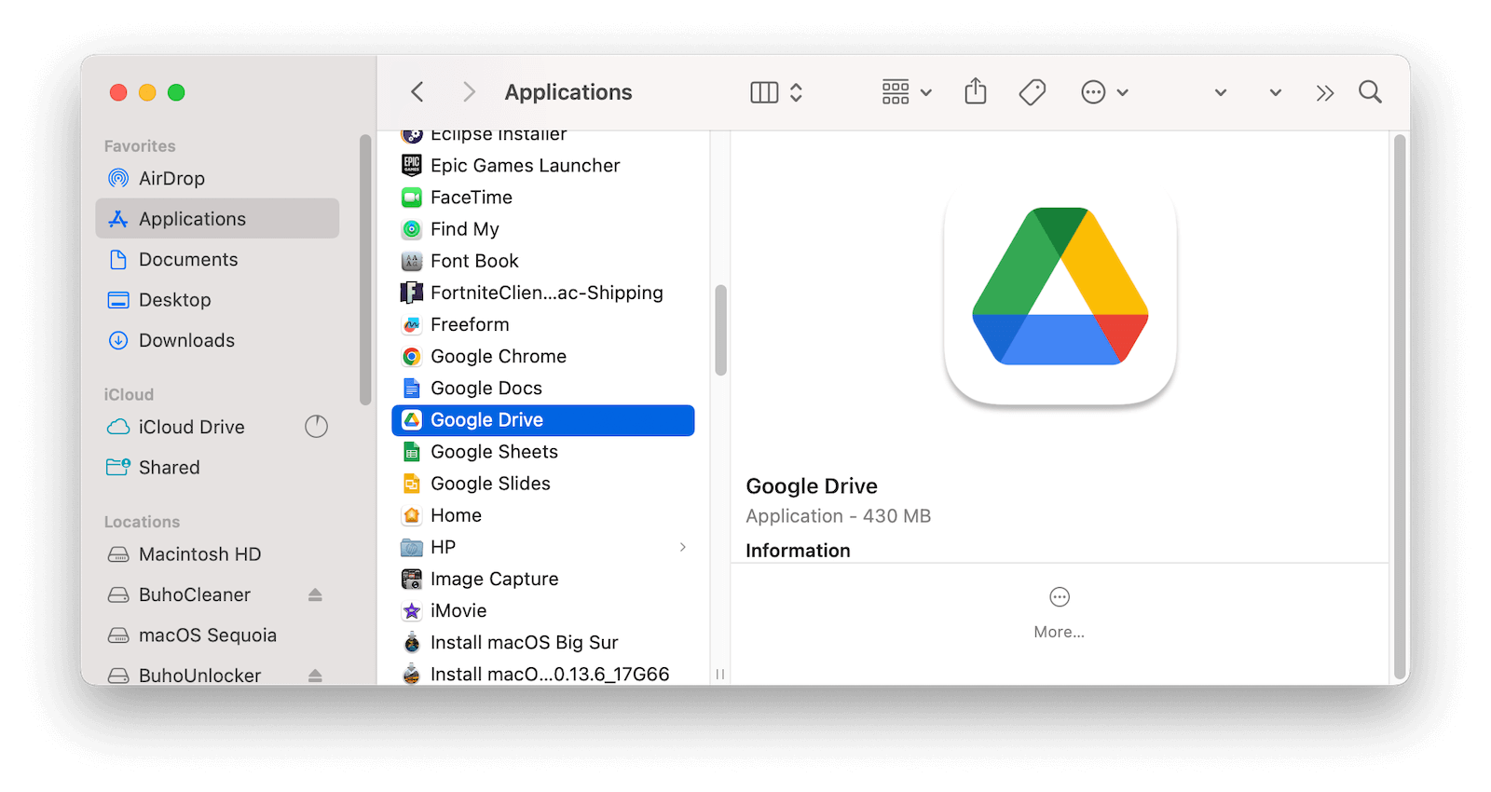
Task: Click the Google Drive preview thumbnail
Action: [x=1060, y=294]
